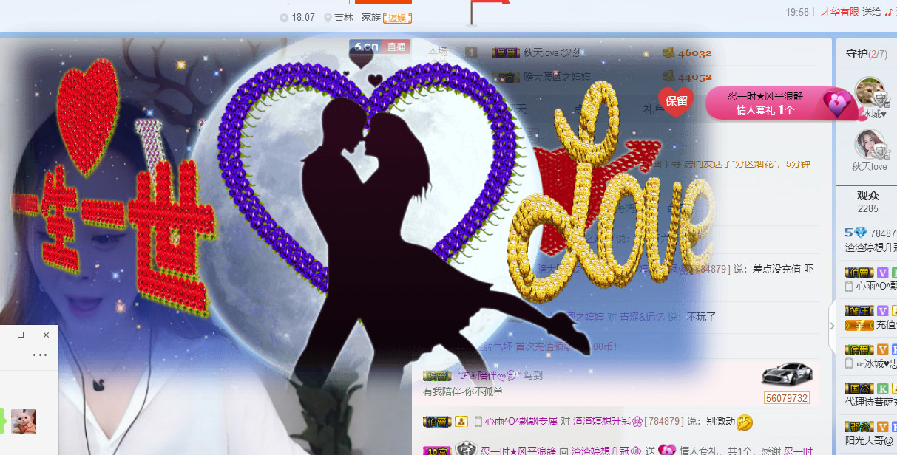Click the heart gift icon in chat message
This screenshot has height=455, width=897.
667,449
